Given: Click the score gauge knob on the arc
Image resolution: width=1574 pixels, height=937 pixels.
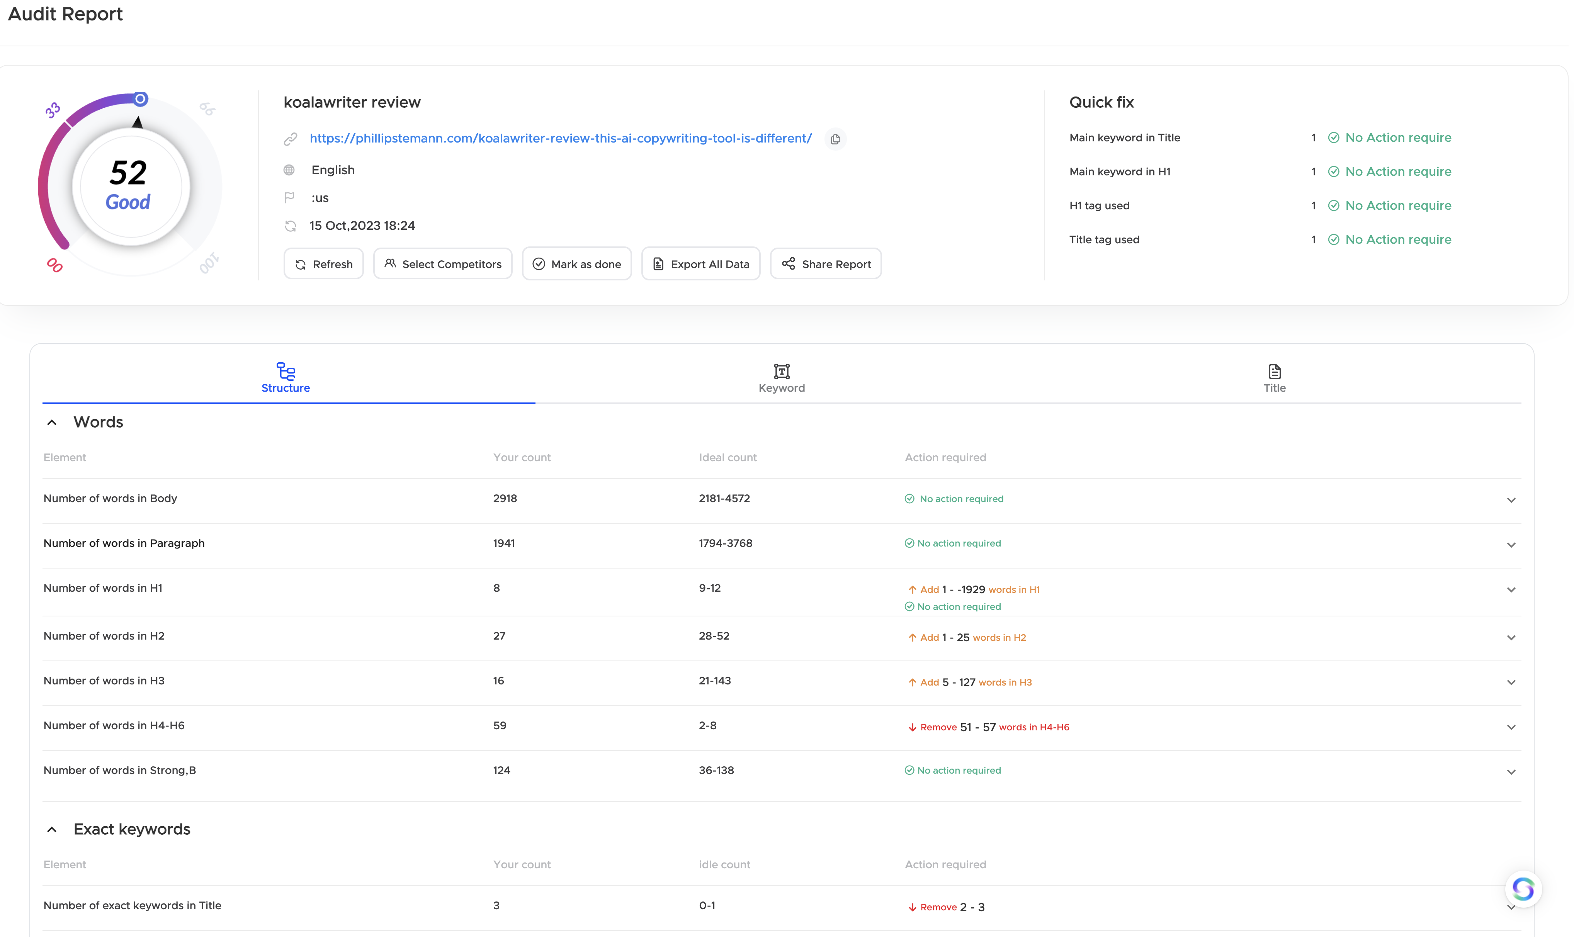Looking at the screenshot, I should click(140, 99).
